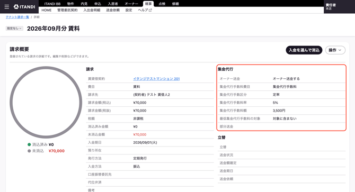Click the 対象に含まない value

point(285,118)
